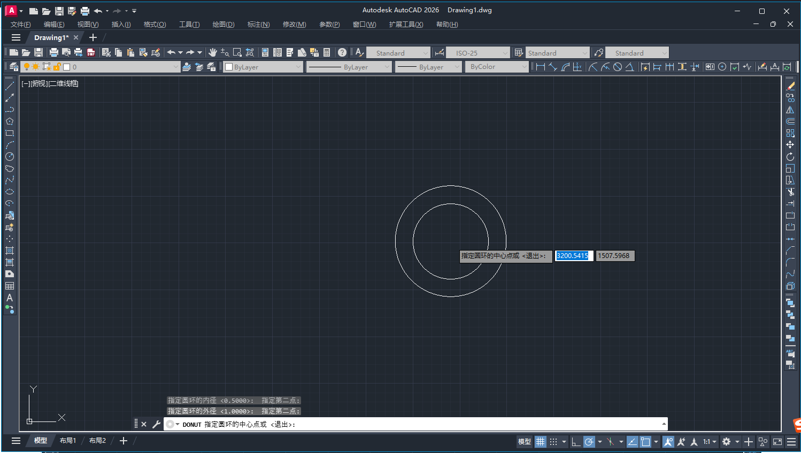Open the 格式(O) menu

[154, 24]
